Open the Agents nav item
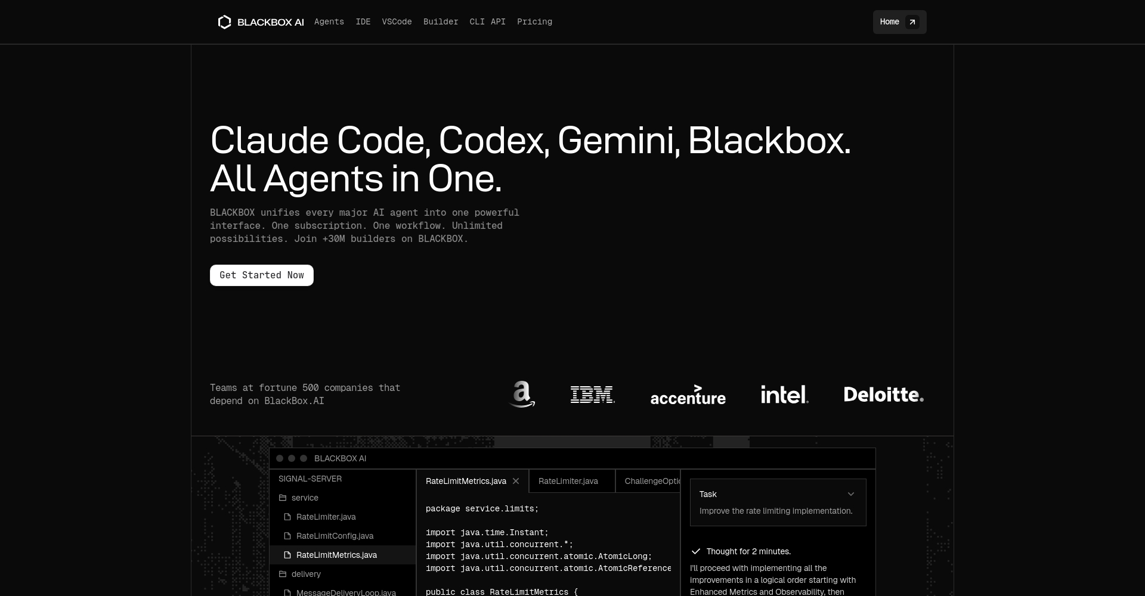 pos(329,21)
